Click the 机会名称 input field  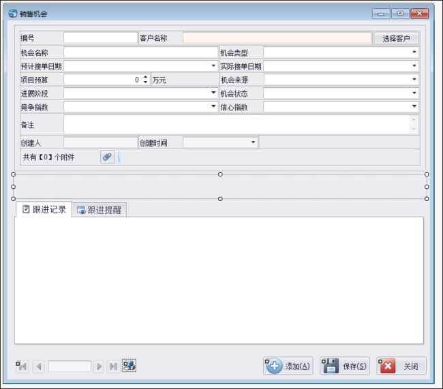click(140, 52)
